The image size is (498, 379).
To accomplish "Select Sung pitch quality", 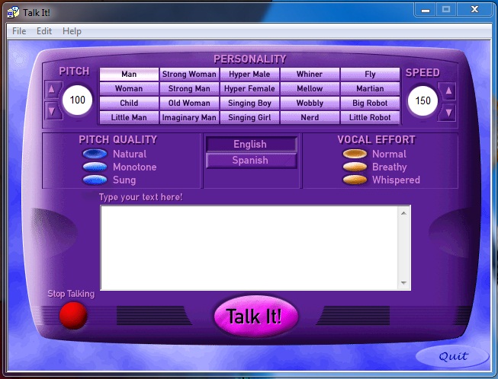I will point(95,180).
